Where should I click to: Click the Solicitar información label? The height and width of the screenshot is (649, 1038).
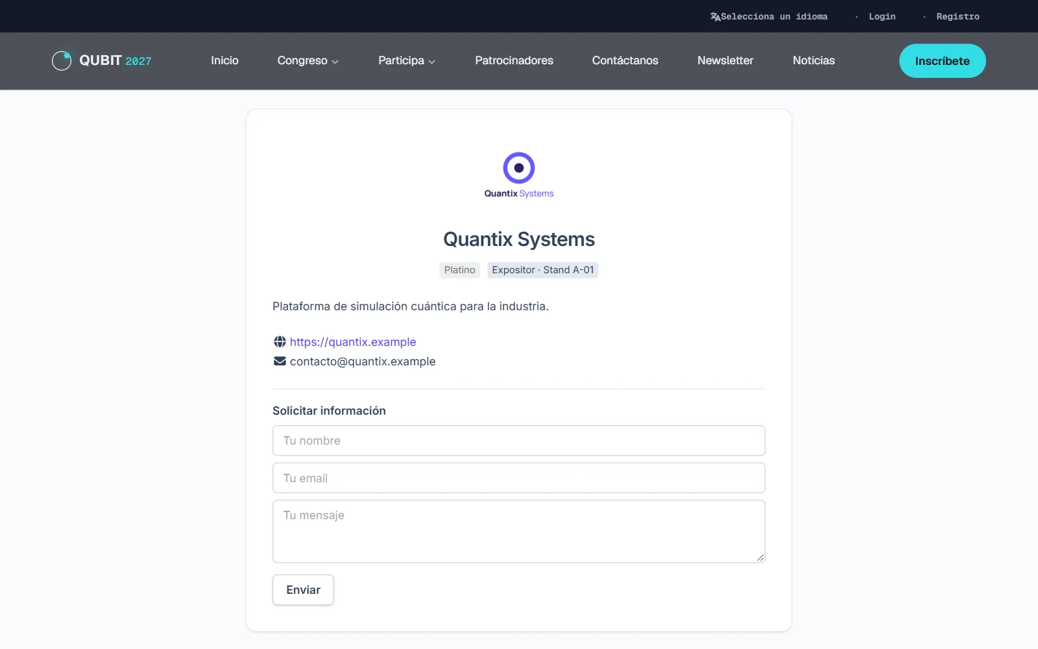pyautogui.click(x=329, y=411)
